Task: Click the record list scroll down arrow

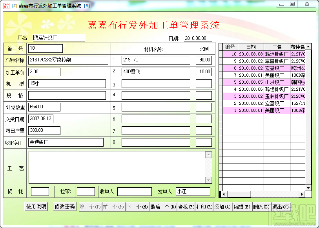Action: (308, 188)
